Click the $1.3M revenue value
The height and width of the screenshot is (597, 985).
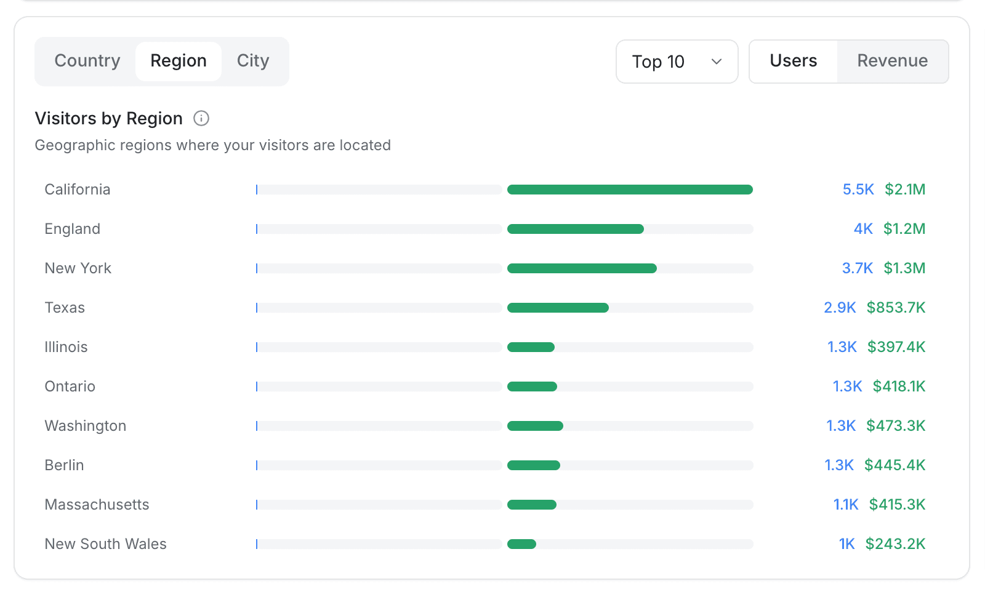pos(904,268)
